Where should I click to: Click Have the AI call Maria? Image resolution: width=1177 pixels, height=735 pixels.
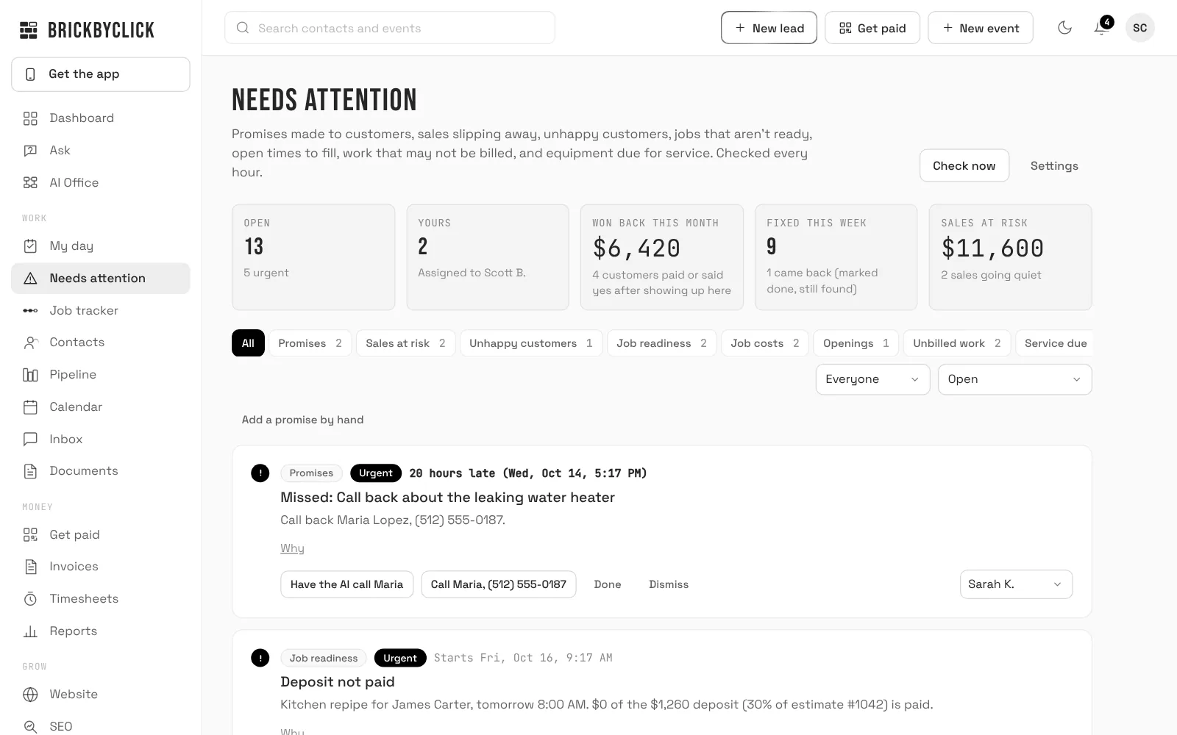pos(346,584)
